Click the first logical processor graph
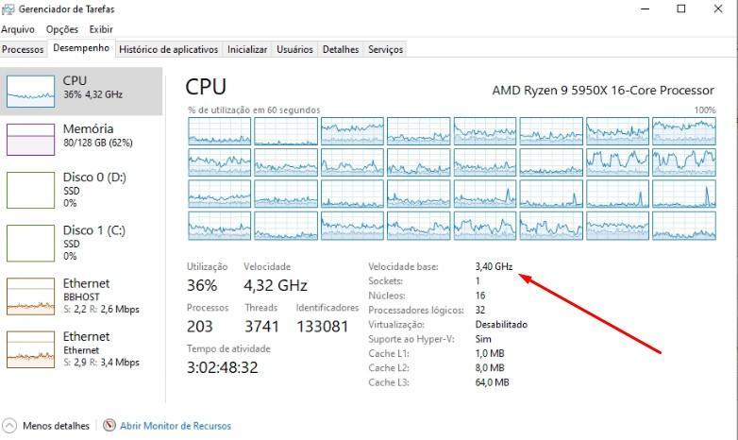 click(219, 131)
